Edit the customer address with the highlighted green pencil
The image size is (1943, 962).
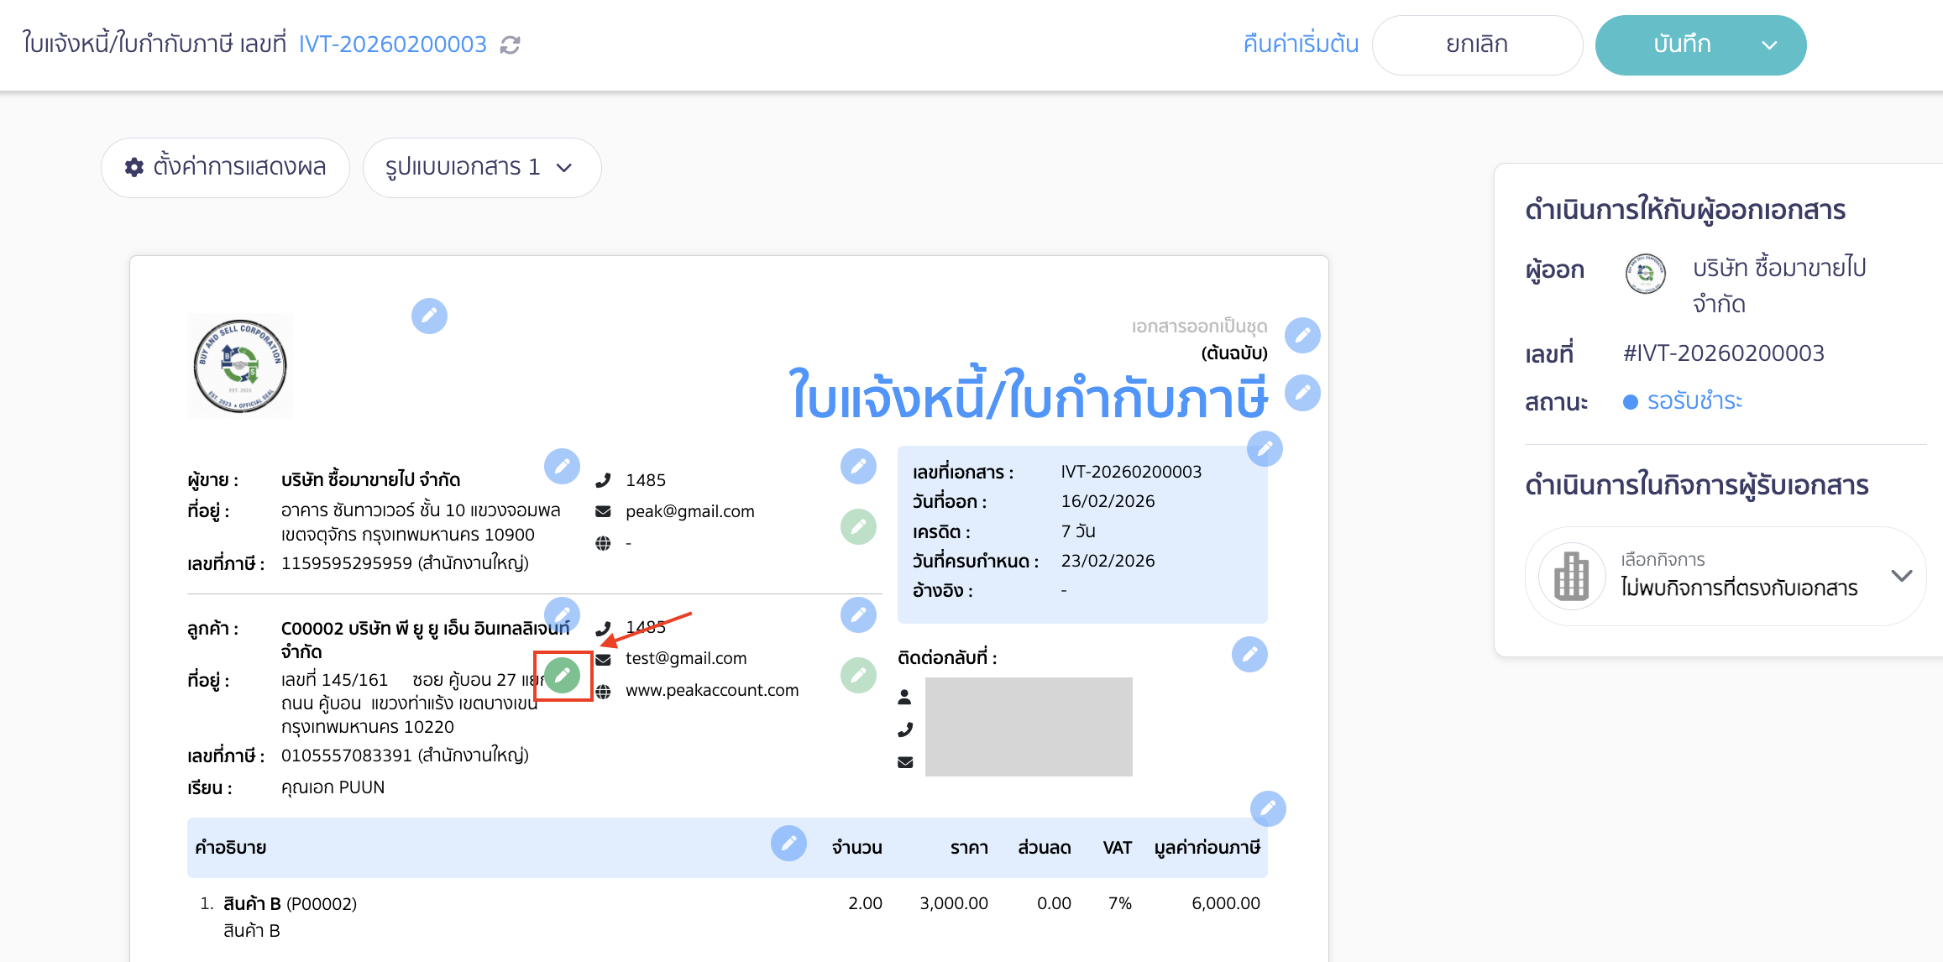pyautogui.click(x=563, y=674)
